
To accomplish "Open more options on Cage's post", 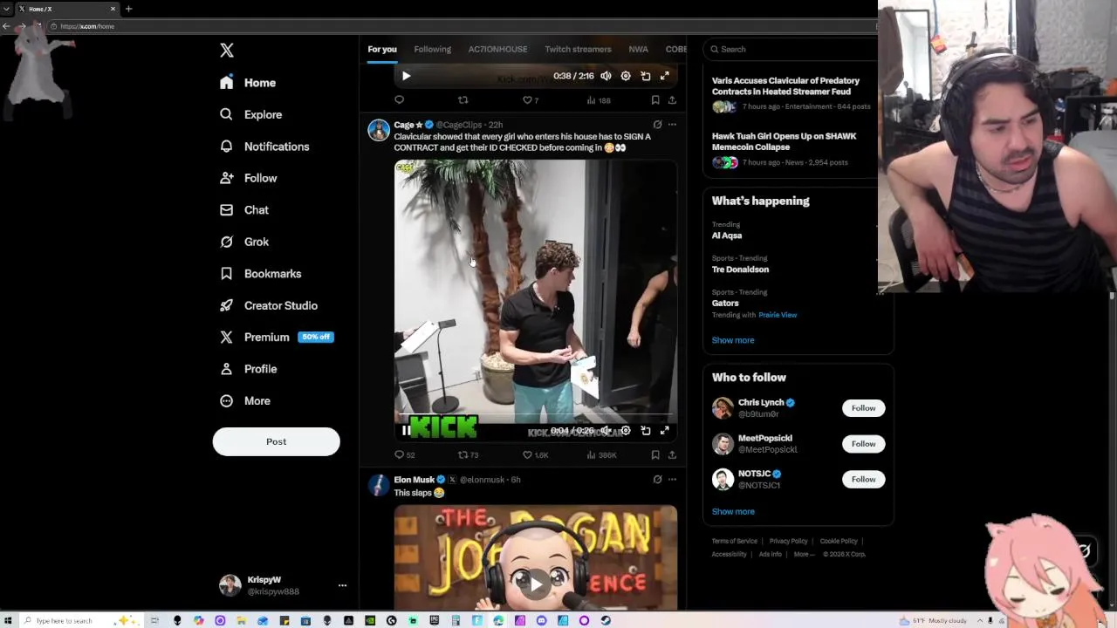I will [x=672, y=125].
